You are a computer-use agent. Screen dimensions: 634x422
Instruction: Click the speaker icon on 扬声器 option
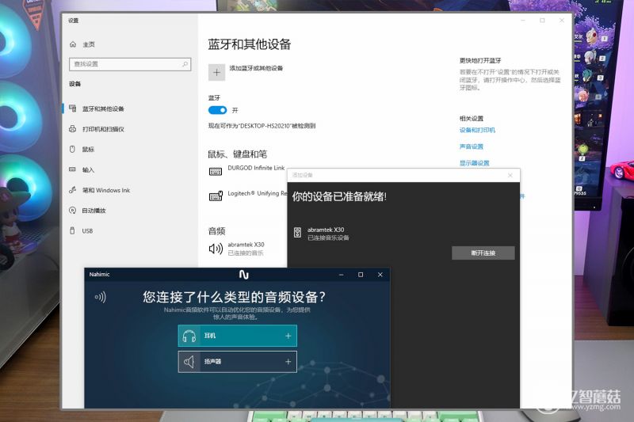click(x=189, y=362)
